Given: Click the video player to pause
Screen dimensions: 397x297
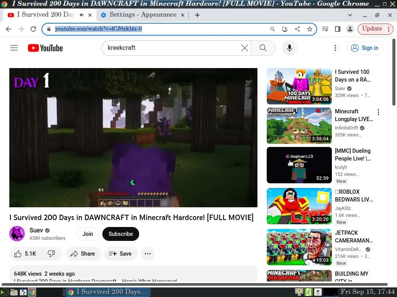Looking at the screenshot, I should click(x=133, y=138).
